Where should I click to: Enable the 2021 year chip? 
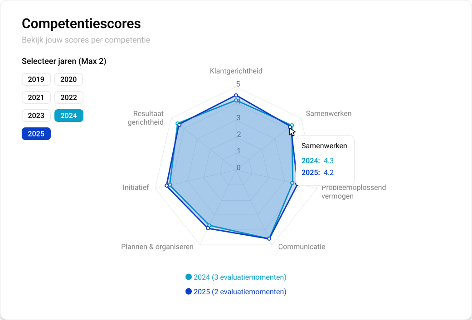[x=36, y=98]
